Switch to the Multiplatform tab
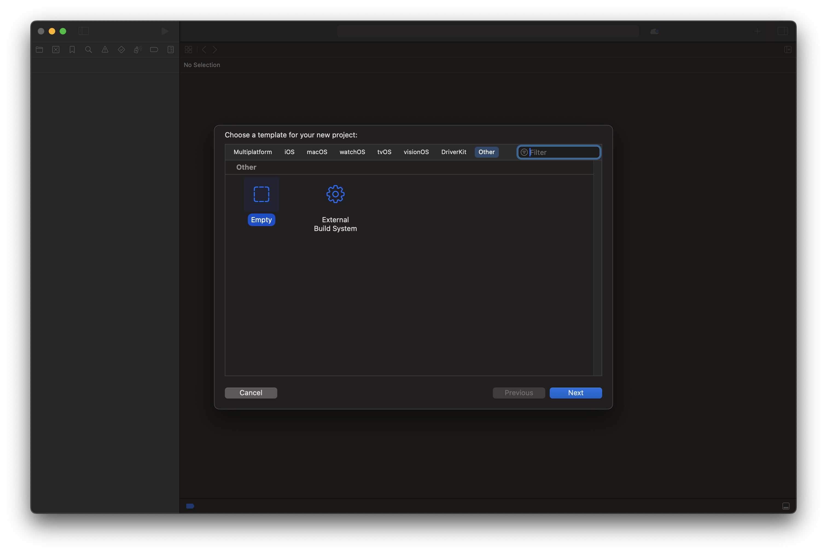This screenshot has width=827, height=554. coord(253,152)
